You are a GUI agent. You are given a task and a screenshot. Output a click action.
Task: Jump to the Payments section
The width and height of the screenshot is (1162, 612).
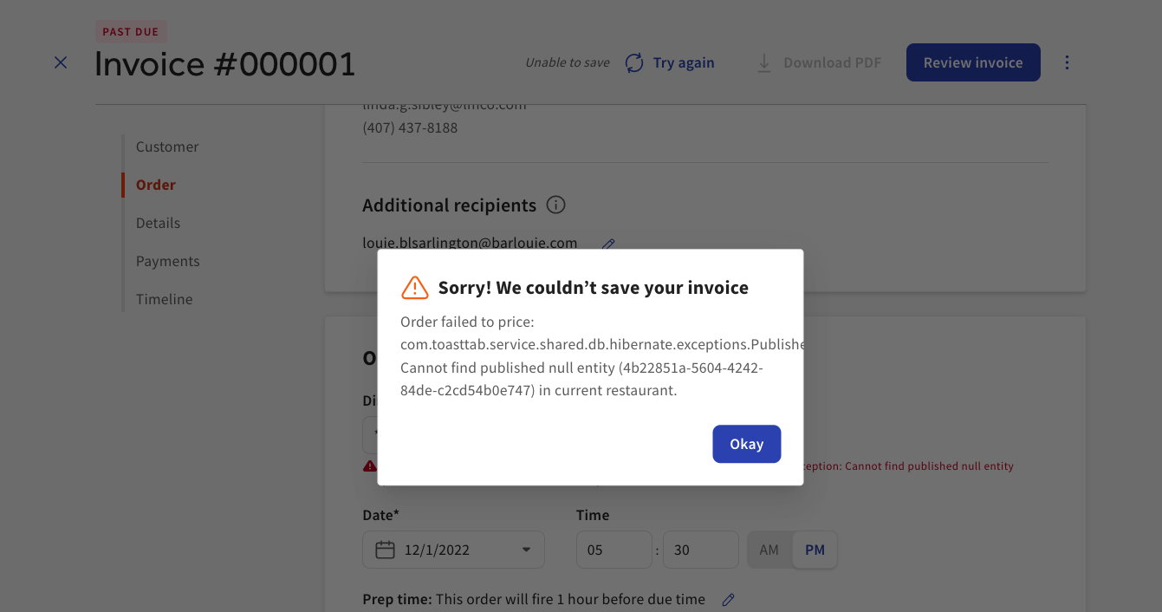click(167, 261)
